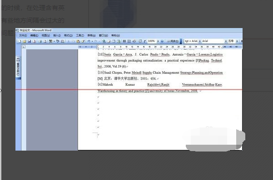Create a new blank document

pyautogui.click(x=20, y=41)
